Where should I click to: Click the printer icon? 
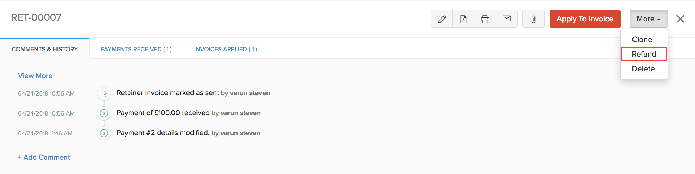point(485,19)
